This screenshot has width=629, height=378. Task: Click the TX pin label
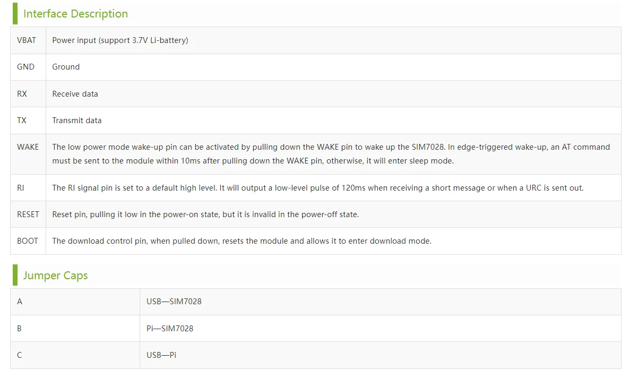22,121
